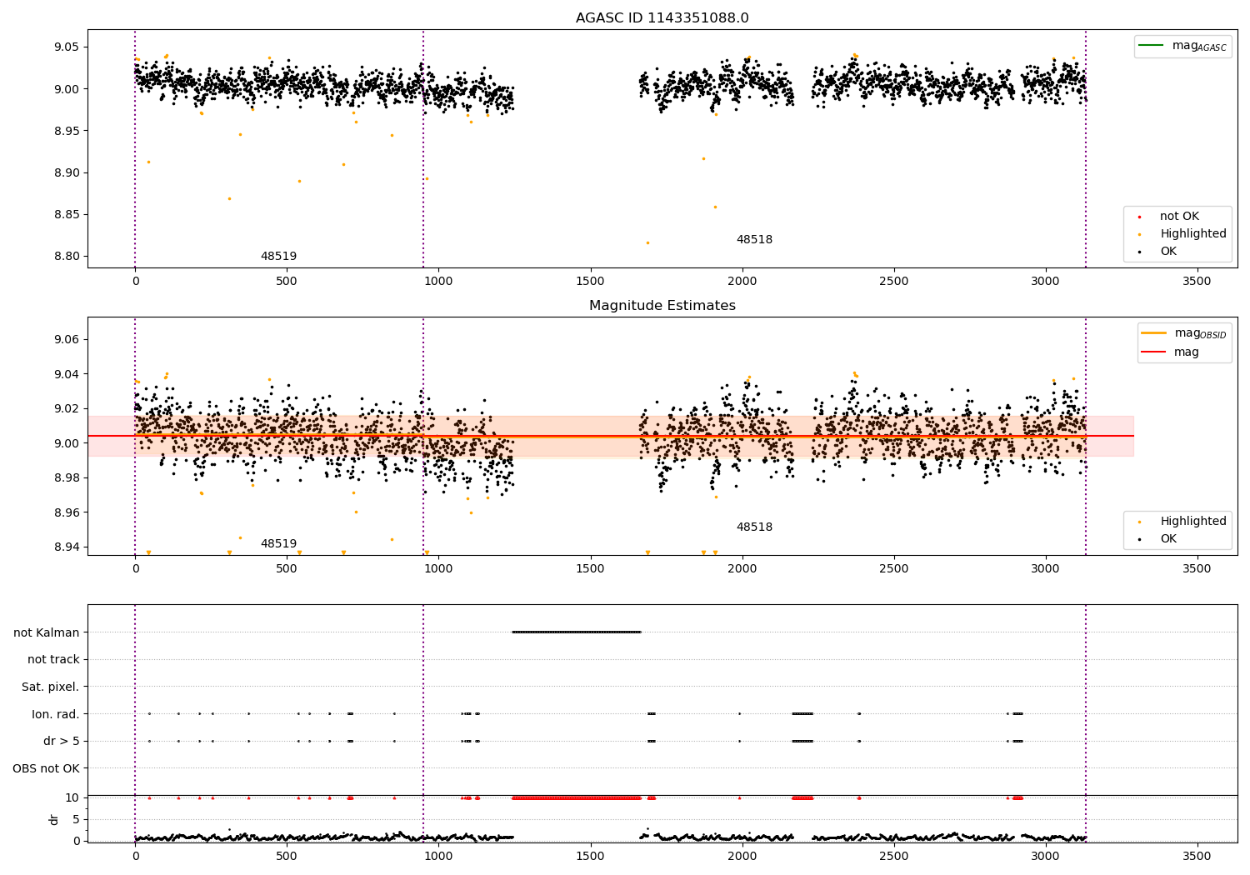Select the 'Sat. pixel.' axis label
The width and height of the screenshot is (1250, 875).
click(51, 687)
